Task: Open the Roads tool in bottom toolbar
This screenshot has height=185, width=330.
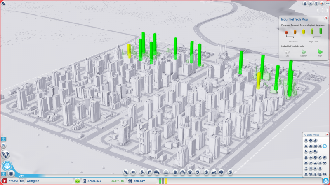Action: (126, 172)
